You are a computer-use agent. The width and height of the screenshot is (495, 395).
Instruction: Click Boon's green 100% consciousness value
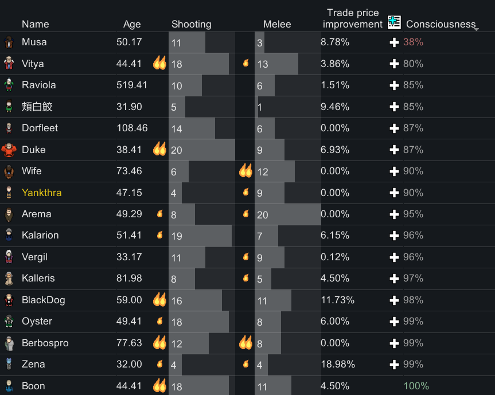[416, 386]
